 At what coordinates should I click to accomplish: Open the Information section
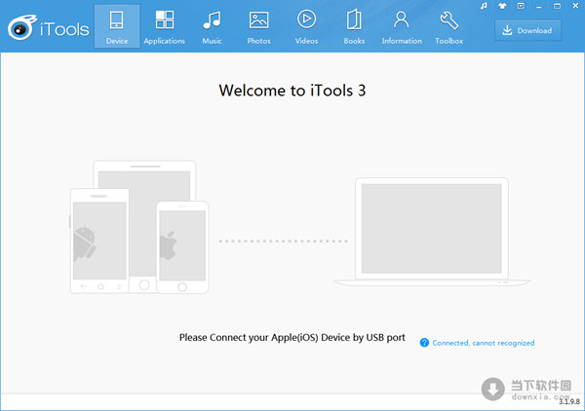point(402,26)
